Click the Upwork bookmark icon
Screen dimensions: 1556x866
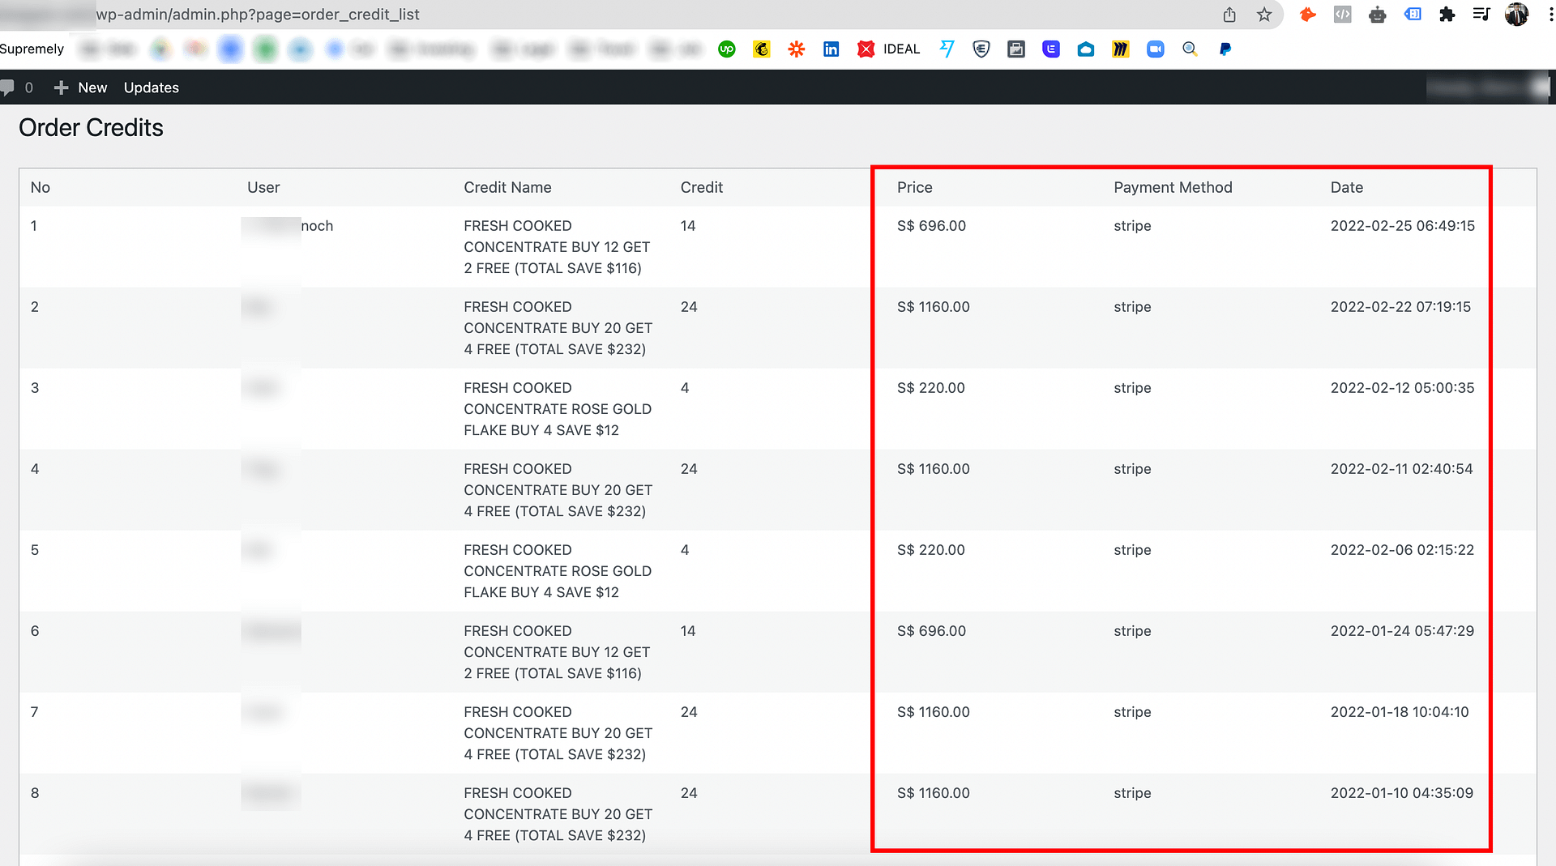pyautogui.click(x=727, y=49)
